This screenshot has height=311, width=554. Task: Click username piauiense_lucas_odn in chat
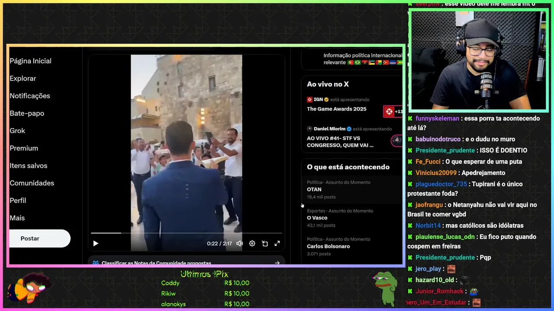(x=445, y=237)
